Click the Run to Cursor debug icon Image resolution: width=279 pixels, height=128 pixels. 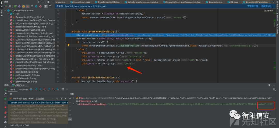[57, 89]
